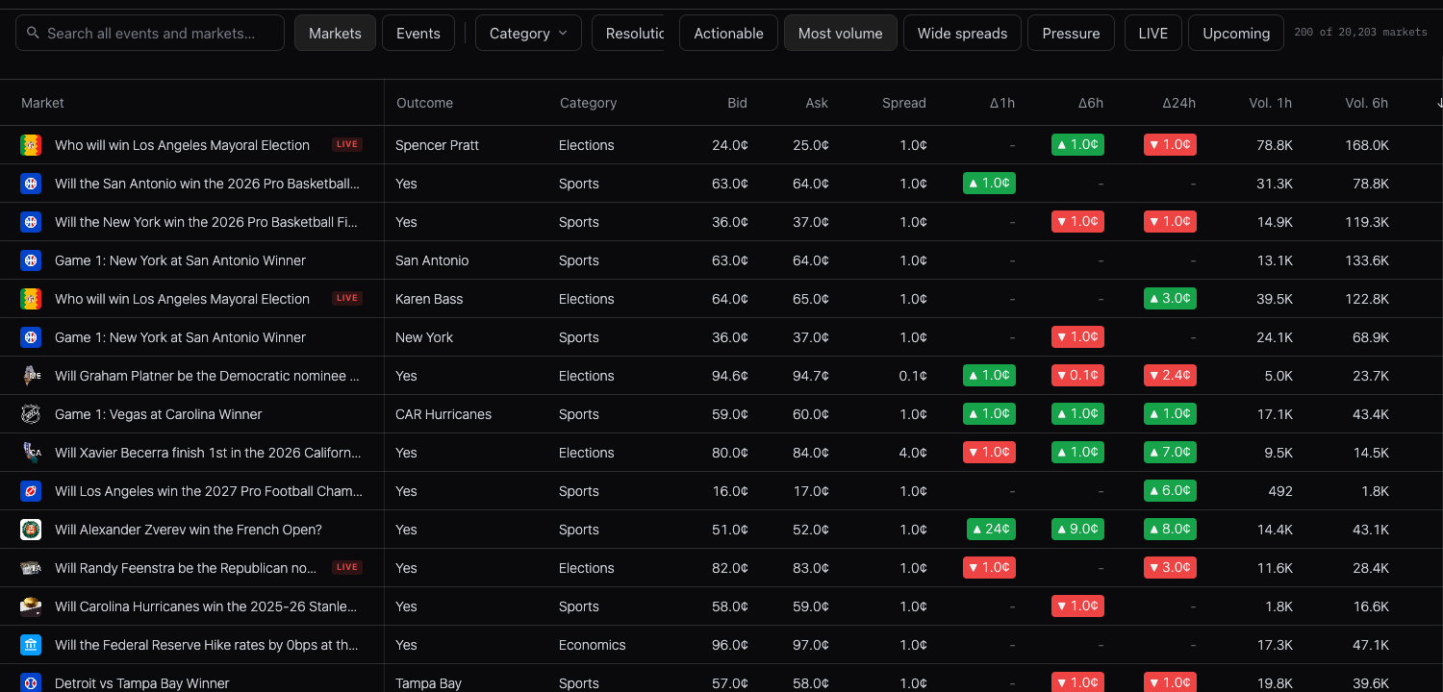Sort by the Vol. 6h column header

tap(1367, 103)
